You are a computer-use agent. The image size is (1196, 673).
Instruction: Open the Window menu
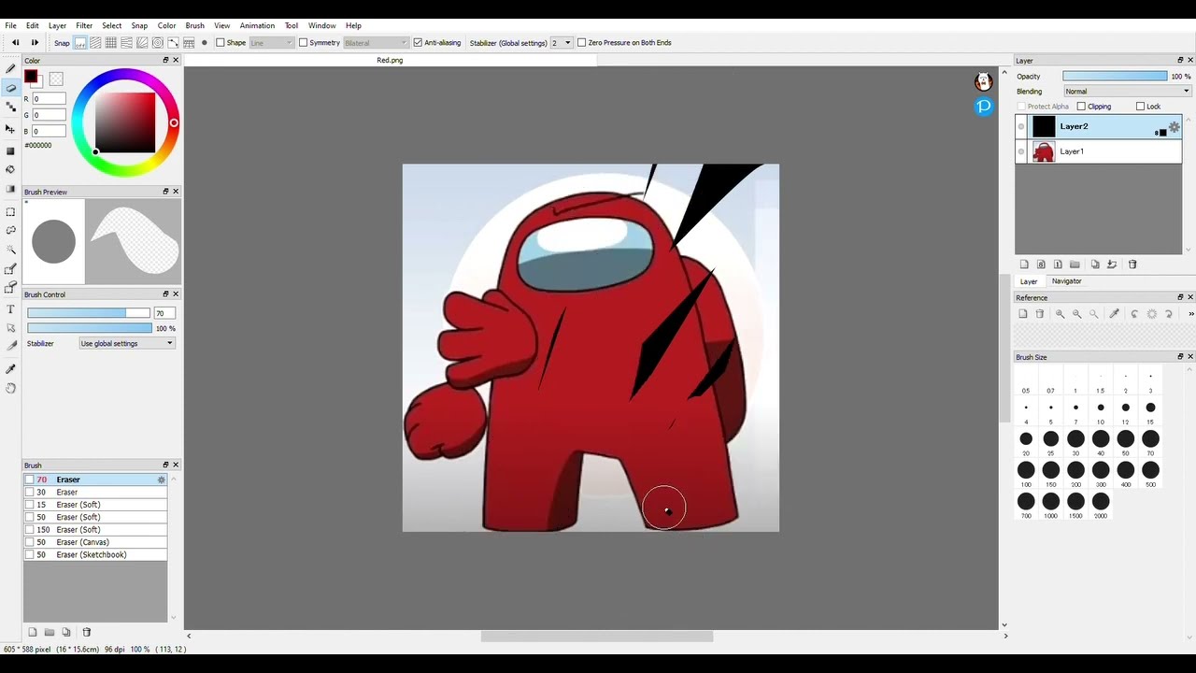321,25
